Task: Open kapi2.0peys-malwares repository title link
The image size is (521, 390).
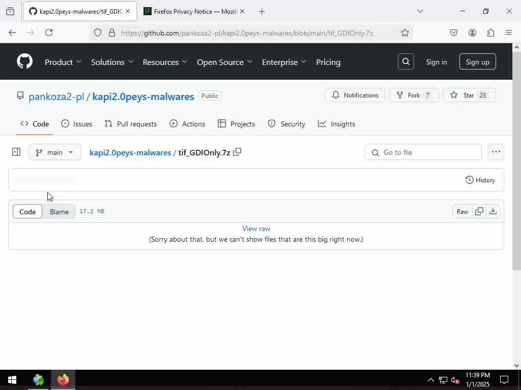Action: [143, 96]
